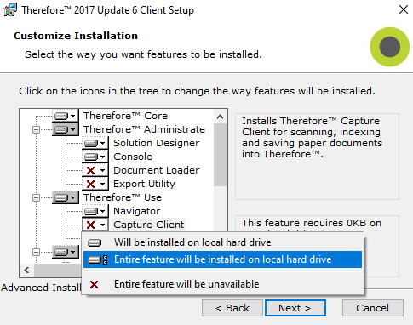Click the horizontal scroll left arrow of feature tree

coord(27,270)
